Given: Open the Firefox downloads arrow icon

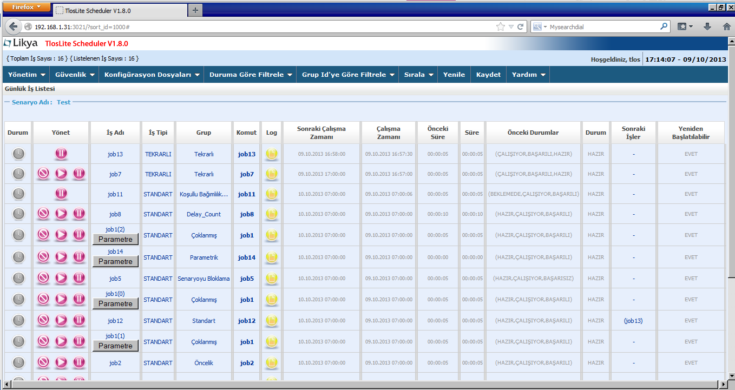Looking at the screenshot, I should [x=707, y=27].
